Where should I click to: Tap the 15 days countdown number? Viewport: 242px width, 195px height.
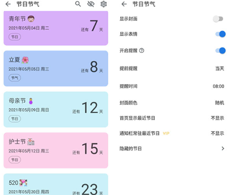pyautogui.click(x=90, y=149)
